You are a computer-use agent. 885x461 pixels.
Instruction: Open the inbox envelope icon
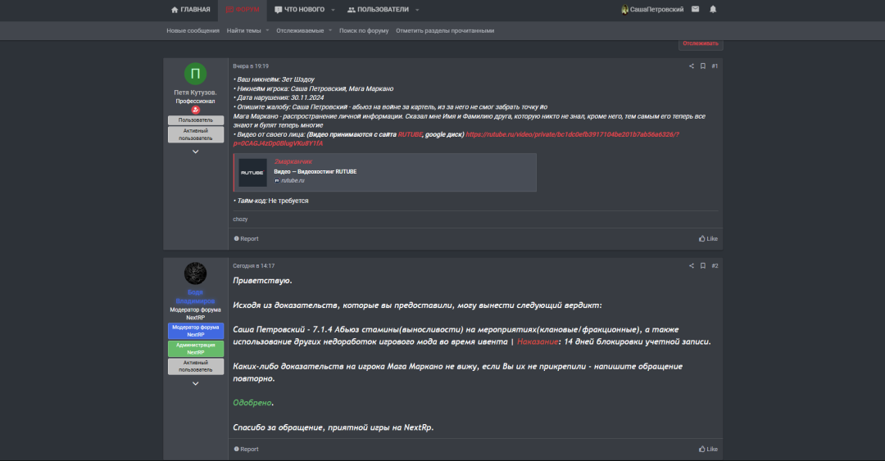[x=695, y=9]
